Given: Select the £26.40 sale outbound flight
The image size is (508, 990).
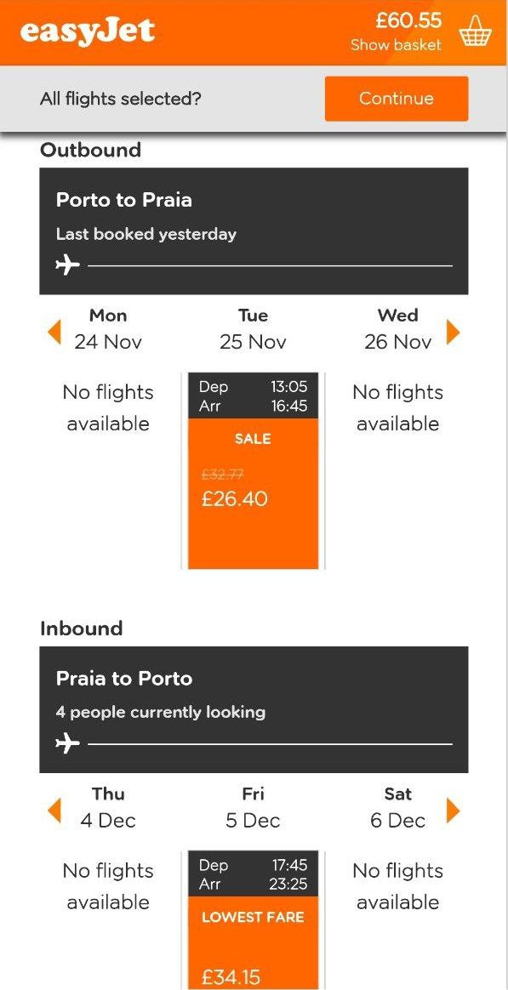Looking at the screenshot, I should point(254,471).
